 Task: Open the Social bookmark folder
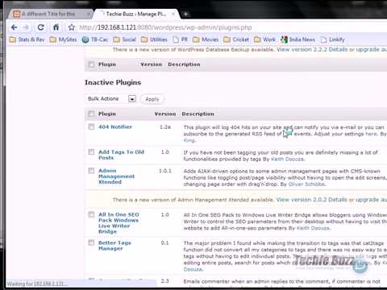[x=124, y=39]
